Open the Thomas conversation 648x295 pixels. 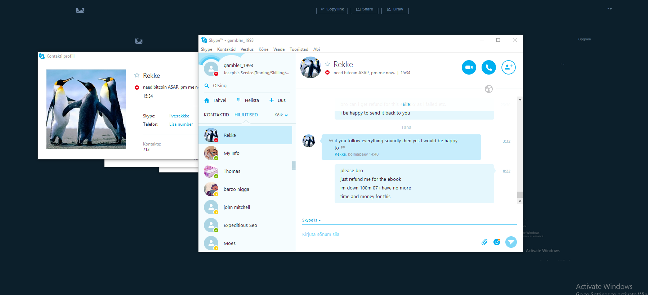pyautogui.click(x=245, y=171)
